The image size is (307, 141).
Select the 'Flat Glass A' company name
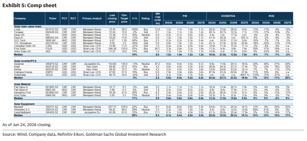[21, 87]
